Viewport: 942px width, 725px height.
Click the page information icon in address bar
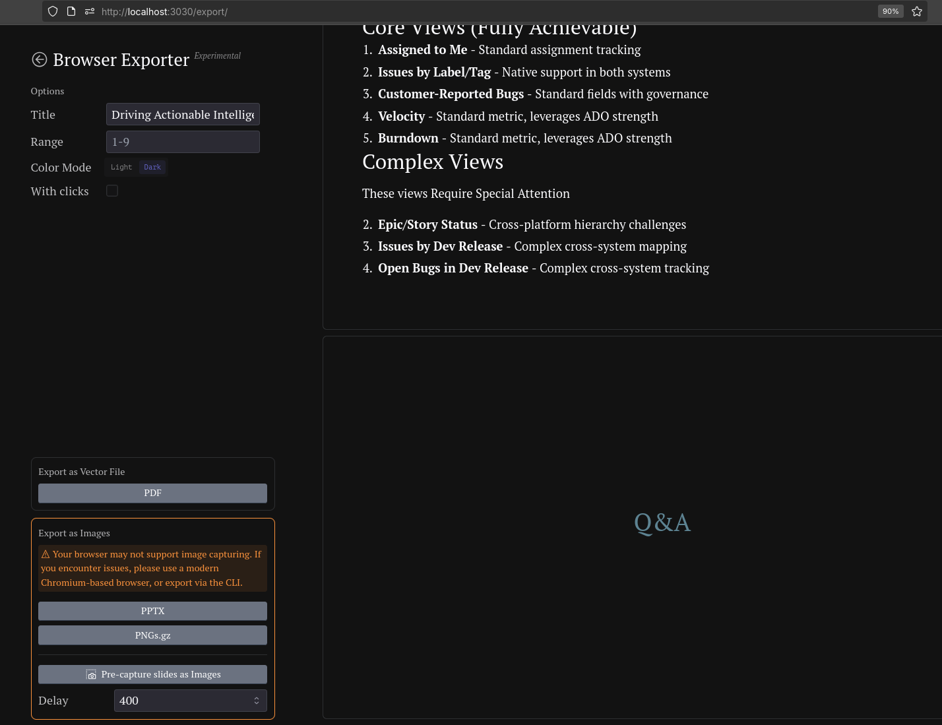[71, 11]
